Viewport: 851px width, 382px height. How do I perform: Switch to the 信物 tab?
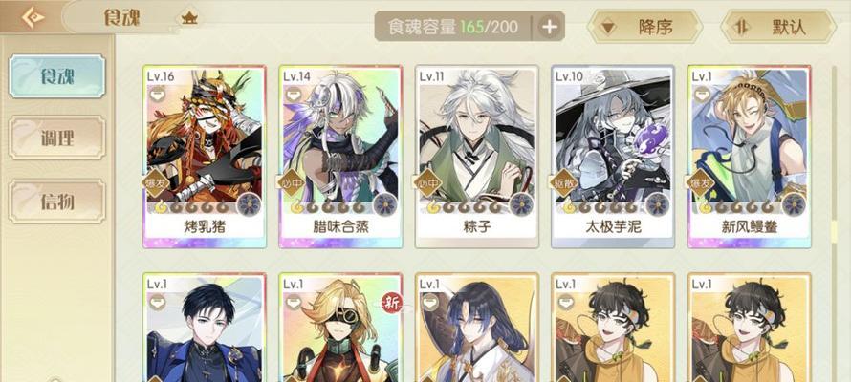coord(57,202)
